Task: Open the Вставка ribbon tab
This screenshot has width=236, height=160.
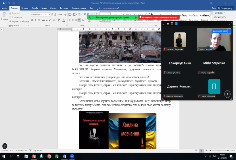Action: click(x=25, y=8)
